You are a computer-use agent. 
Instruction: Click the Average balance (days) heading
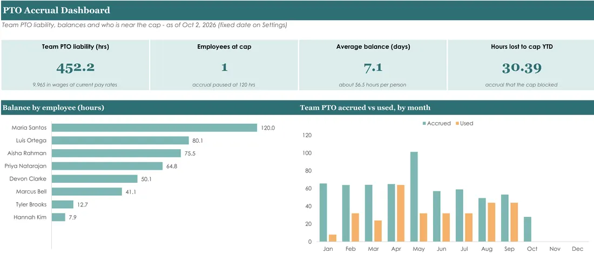pos(373,47)
